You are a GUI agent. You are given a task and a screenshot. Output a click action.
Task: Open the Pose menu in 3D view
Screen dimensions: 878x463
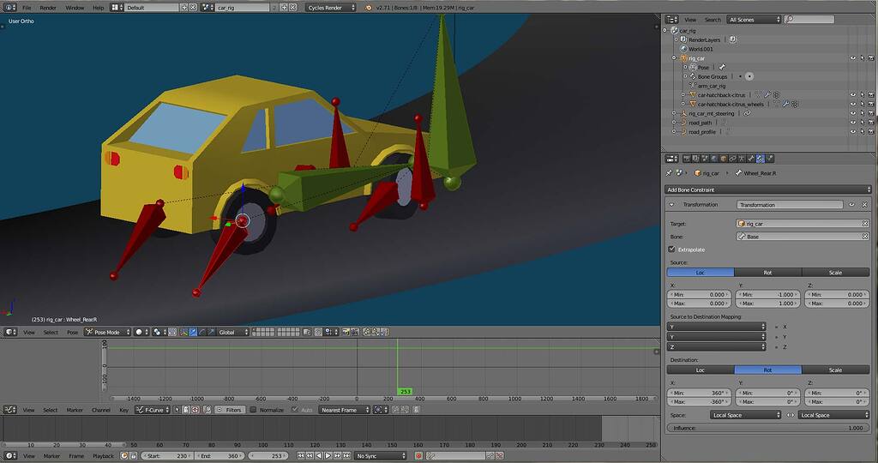pos(72,332)
